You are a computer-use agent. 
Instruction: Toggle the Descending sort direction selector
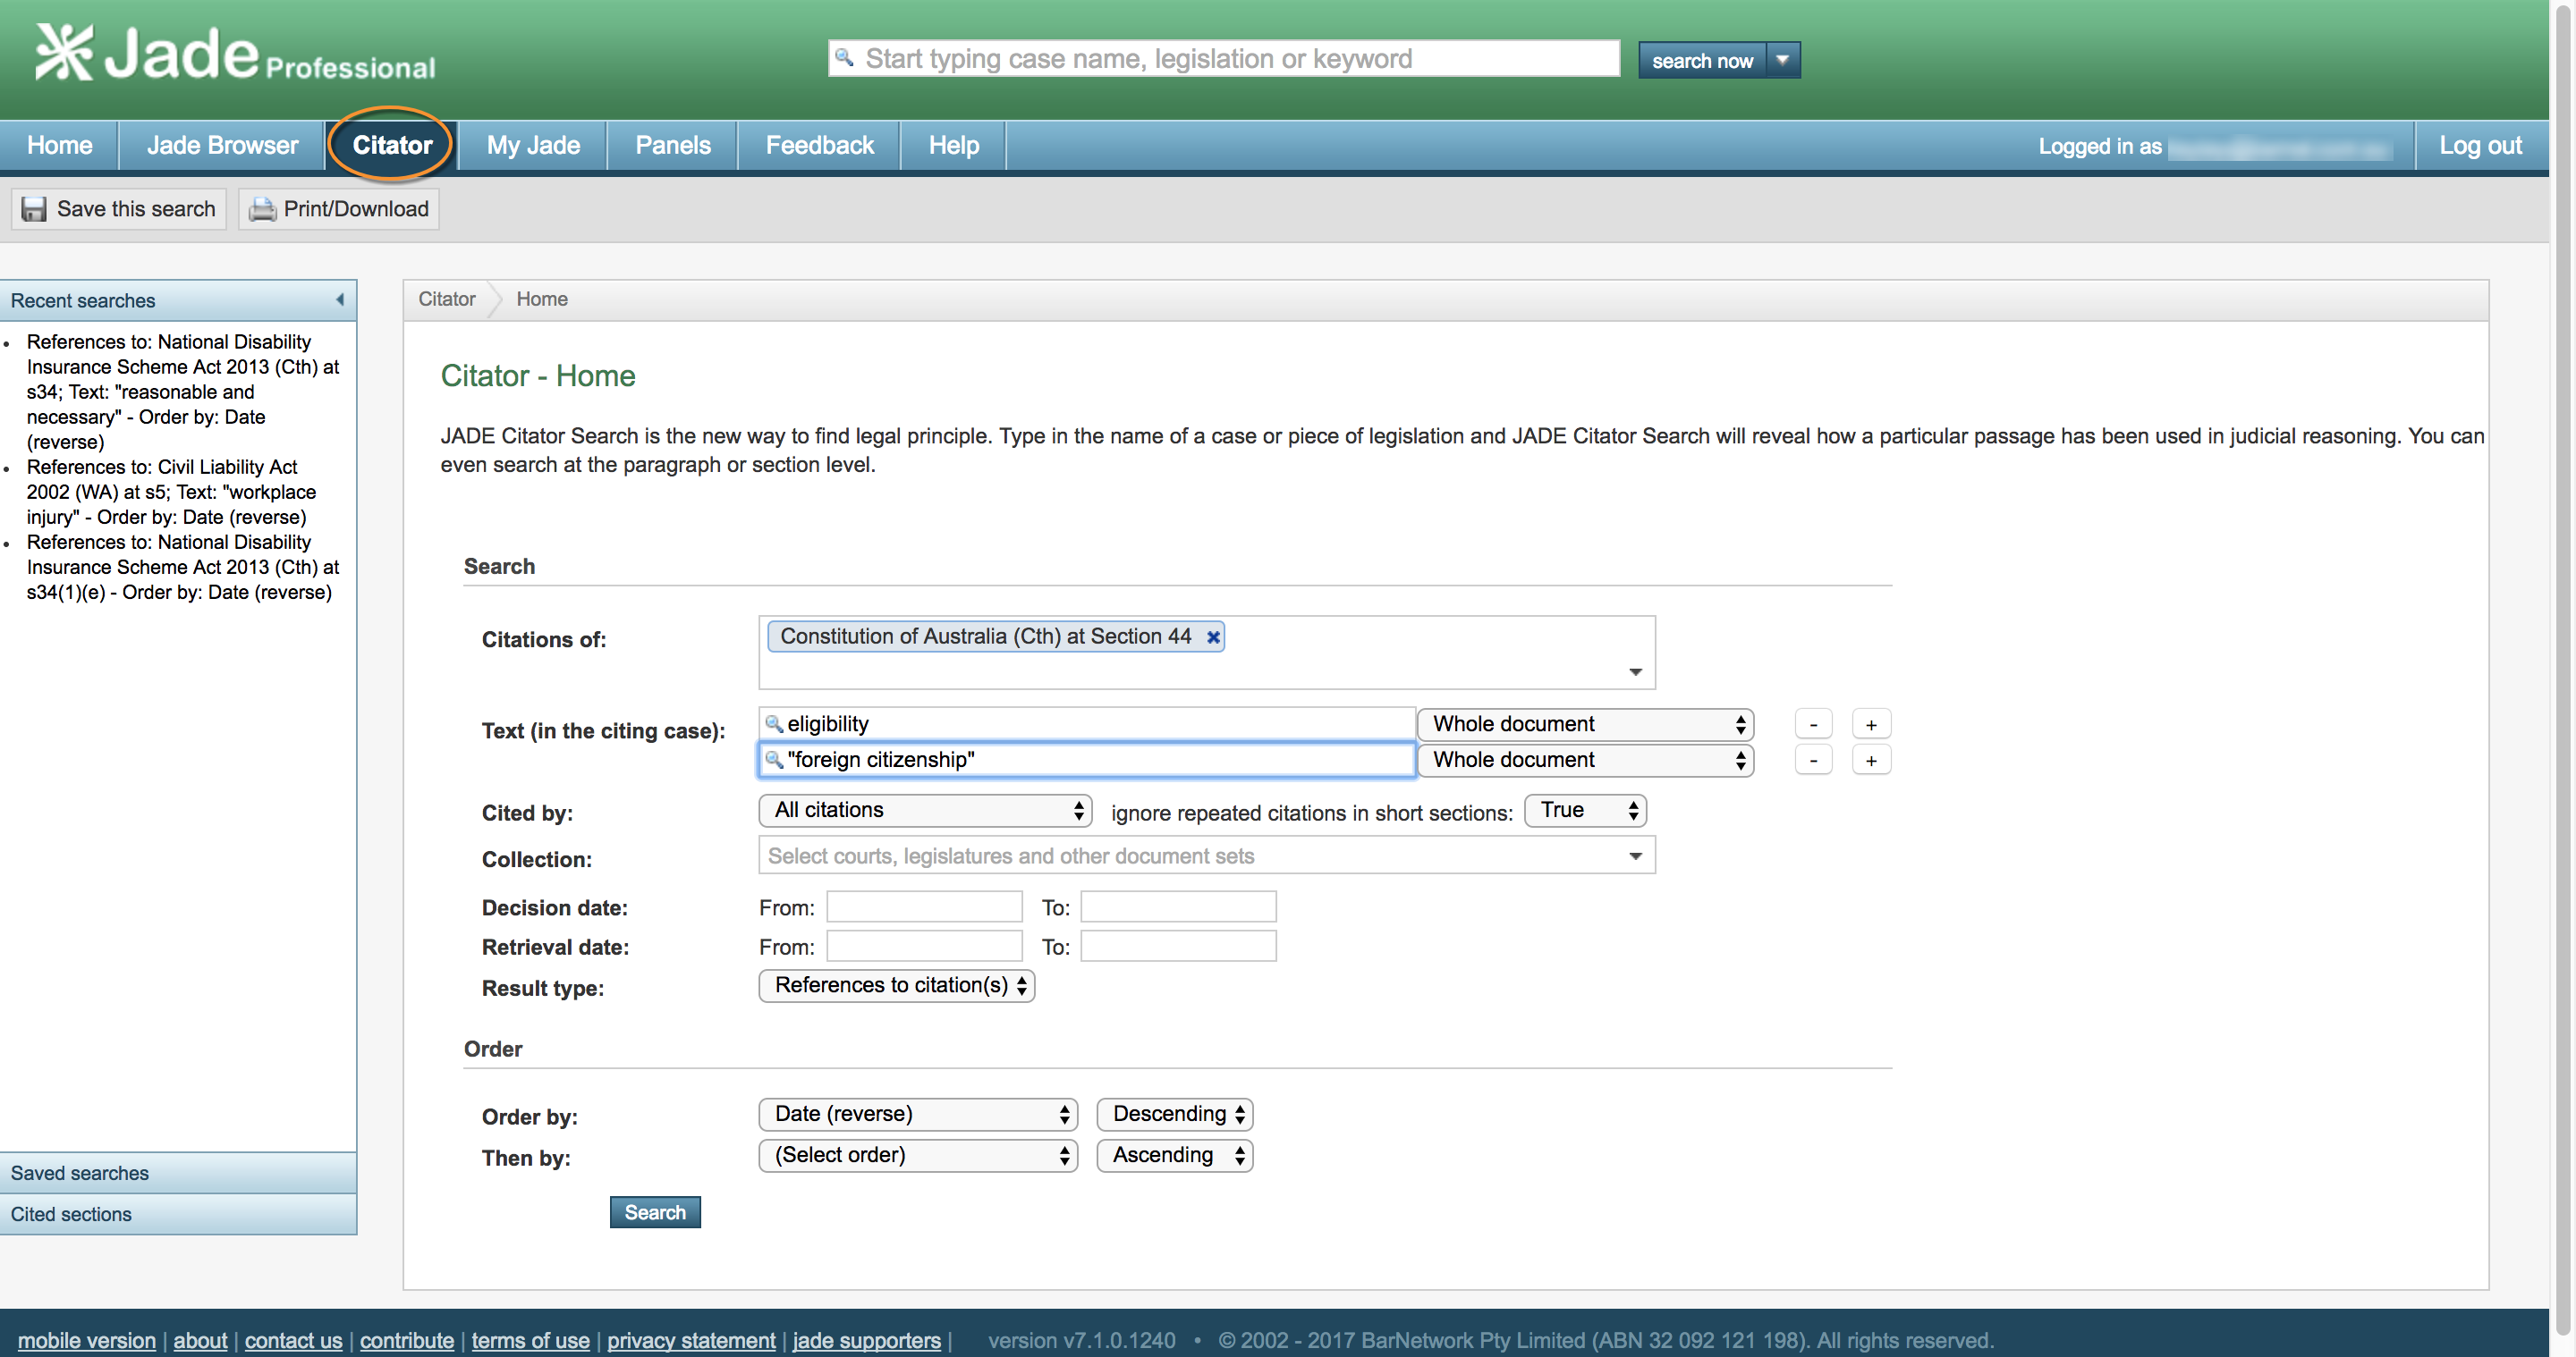1174,1114
